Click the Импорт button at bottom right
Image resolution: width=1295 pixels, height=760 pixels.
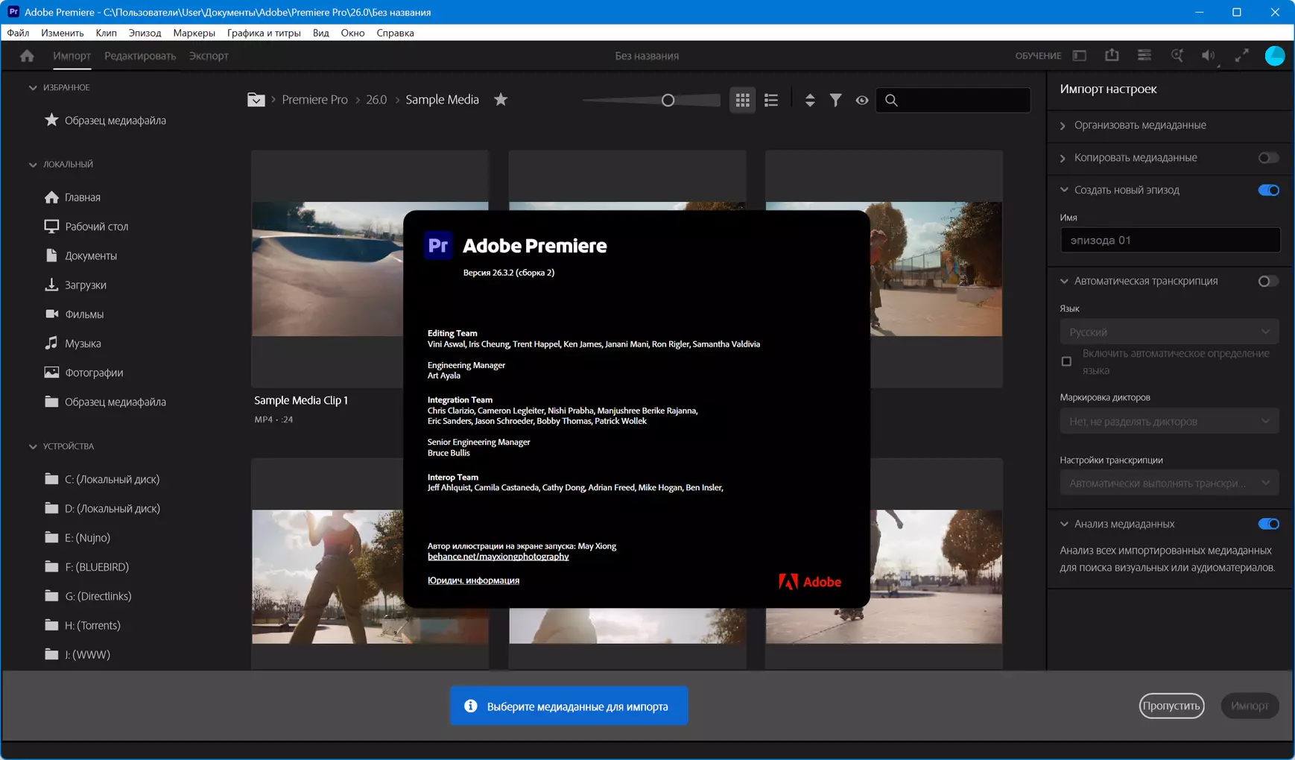[1250, 706]
